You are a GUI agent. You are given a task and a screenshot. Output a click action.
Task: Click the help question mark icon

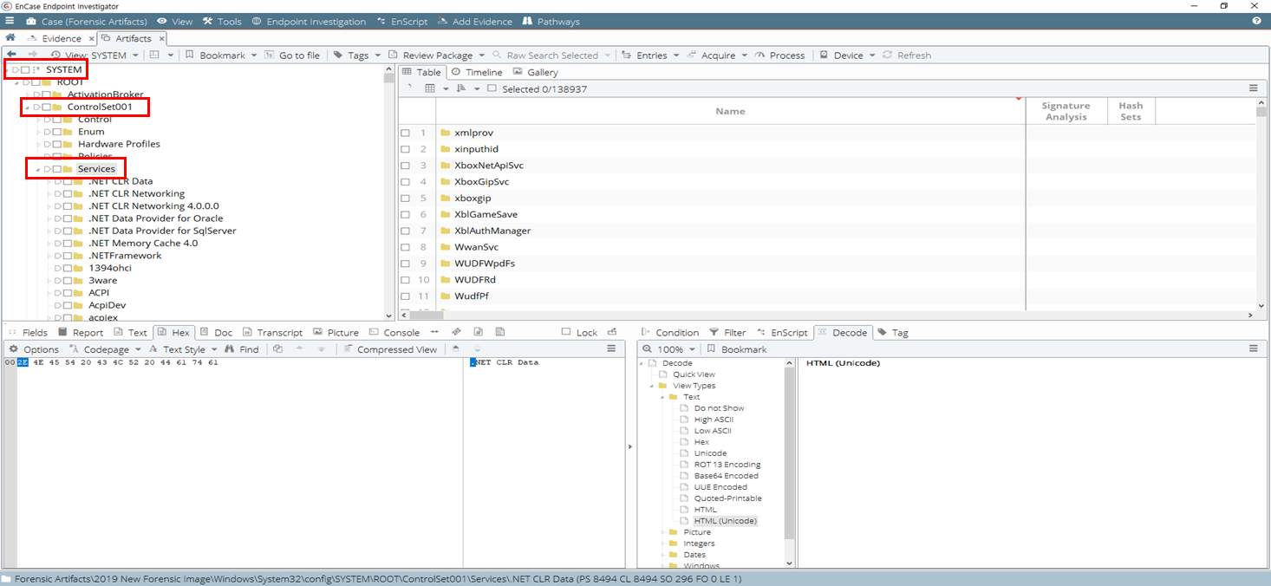pyautogui.click(x=1256, y=21)
